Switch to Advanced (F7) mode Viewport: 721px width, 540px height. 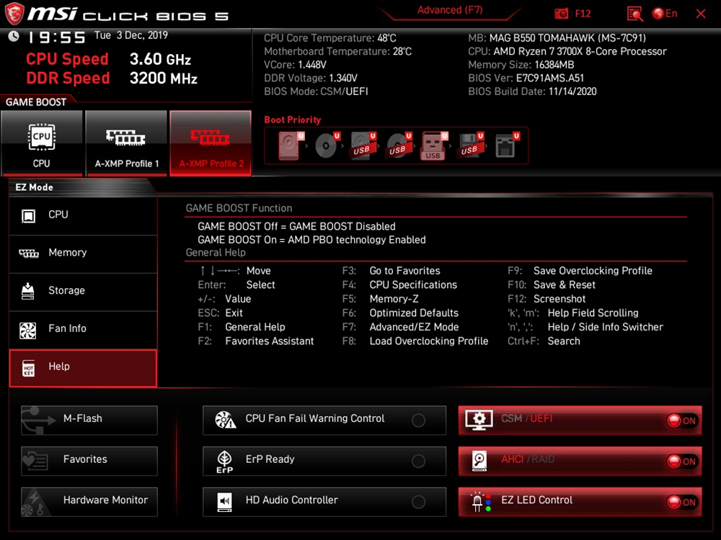pyautogui.click(x=450, y=10)
